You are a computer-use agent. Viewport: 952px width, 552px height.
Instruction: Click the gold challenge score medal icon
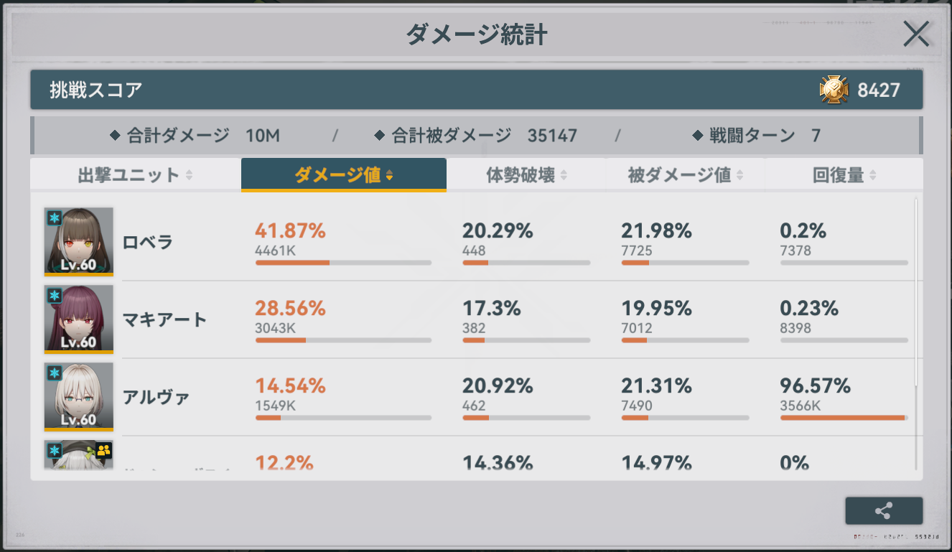pyautogui.click(x=834, y=90)
